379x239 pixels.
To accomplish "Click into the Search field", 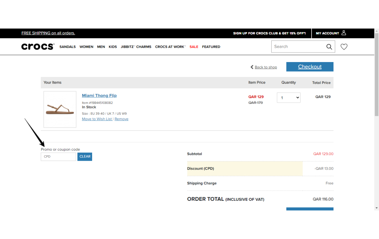I will coord(299,46).
